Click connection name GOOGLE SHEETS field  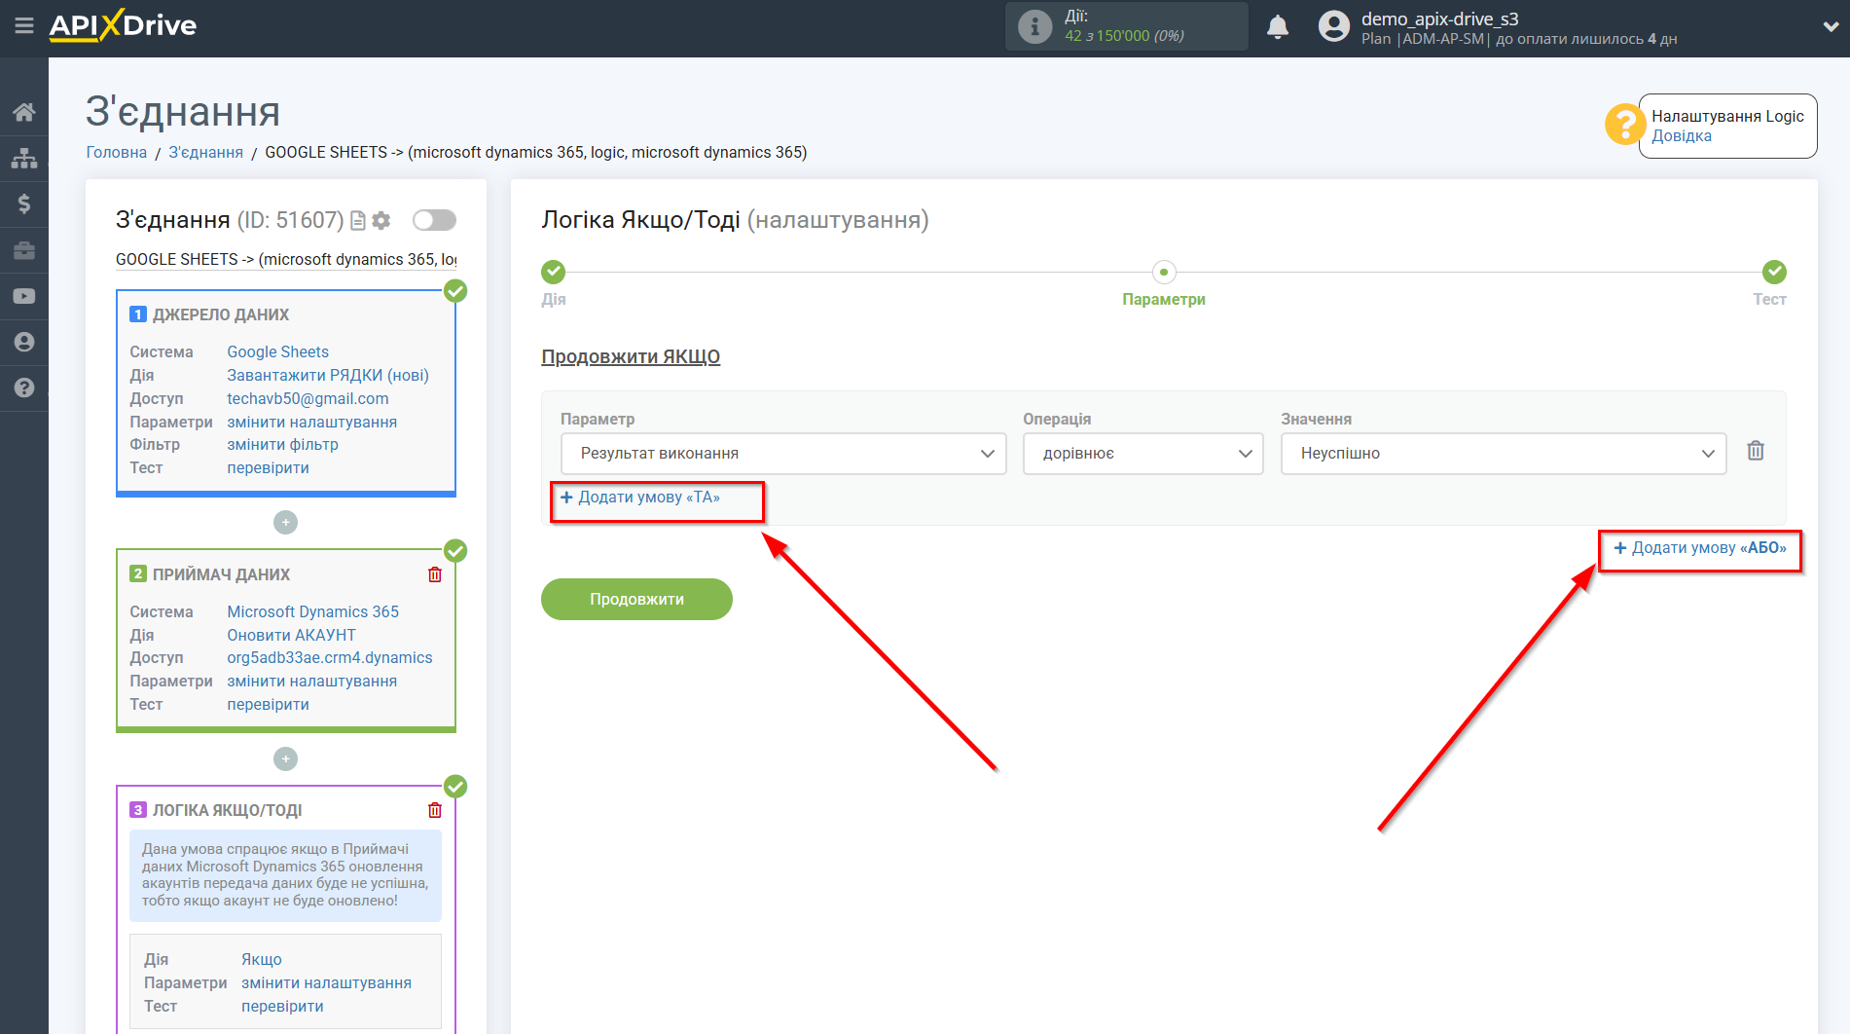pyautogui.click(x=286, y=259)
